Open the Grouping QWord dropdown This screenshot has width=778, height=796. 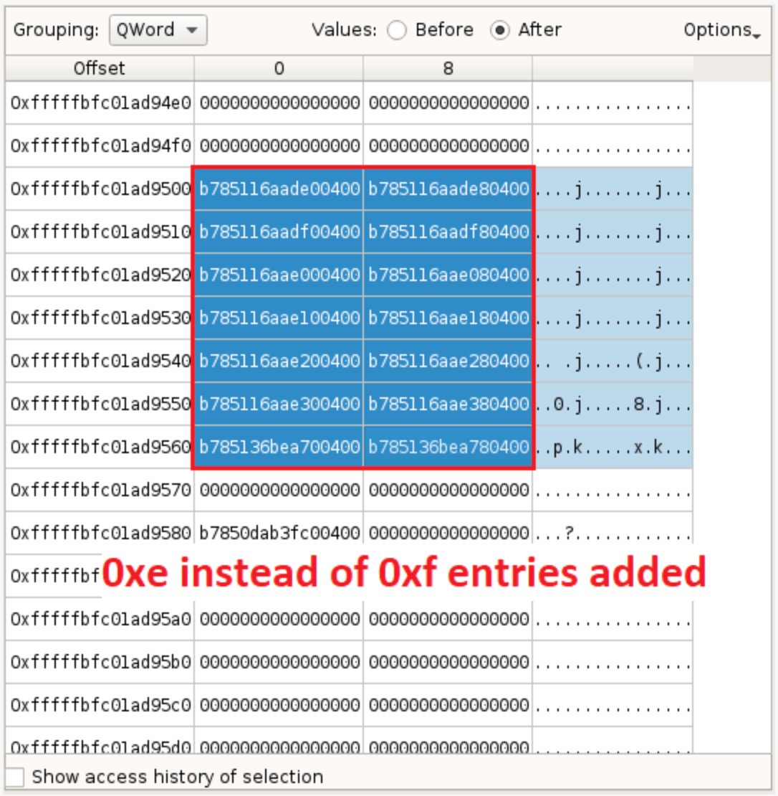[158, 30]
